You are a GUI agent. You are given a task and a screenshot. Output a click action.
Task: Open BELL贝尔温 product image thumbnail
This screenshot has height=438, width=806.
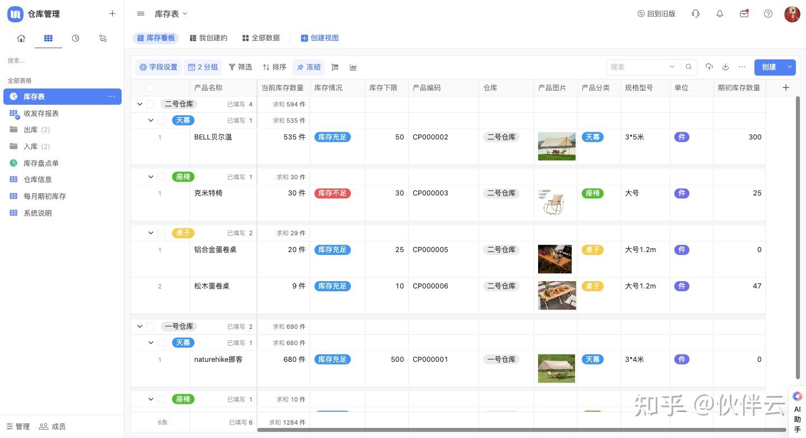[x=557, y=146]
